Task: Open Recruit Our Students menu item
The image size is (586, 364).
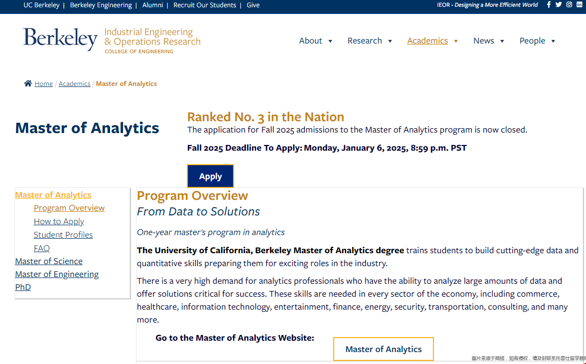Action: point(205,5)
